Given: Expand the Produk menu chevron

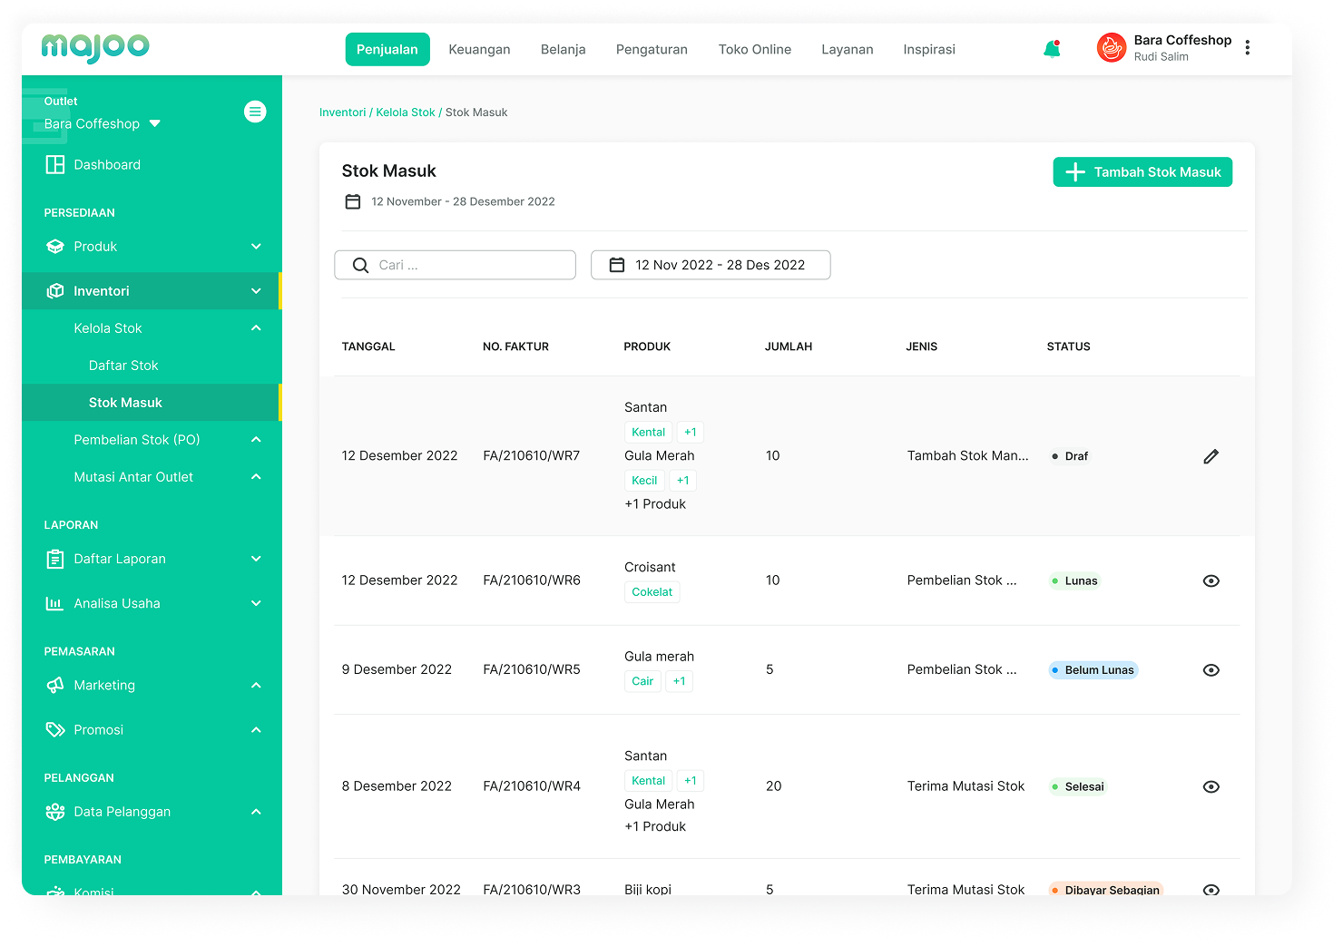Looking at the screenshot, I should [256, 247].
